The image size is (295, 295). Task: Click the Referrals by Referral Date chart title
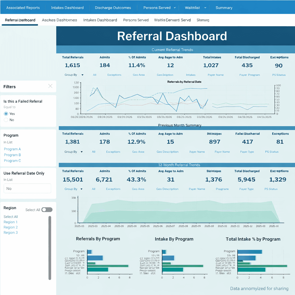tap(184, 82)
